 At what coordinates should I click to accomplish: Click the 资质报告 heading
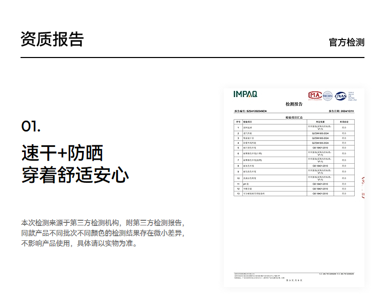52,39
